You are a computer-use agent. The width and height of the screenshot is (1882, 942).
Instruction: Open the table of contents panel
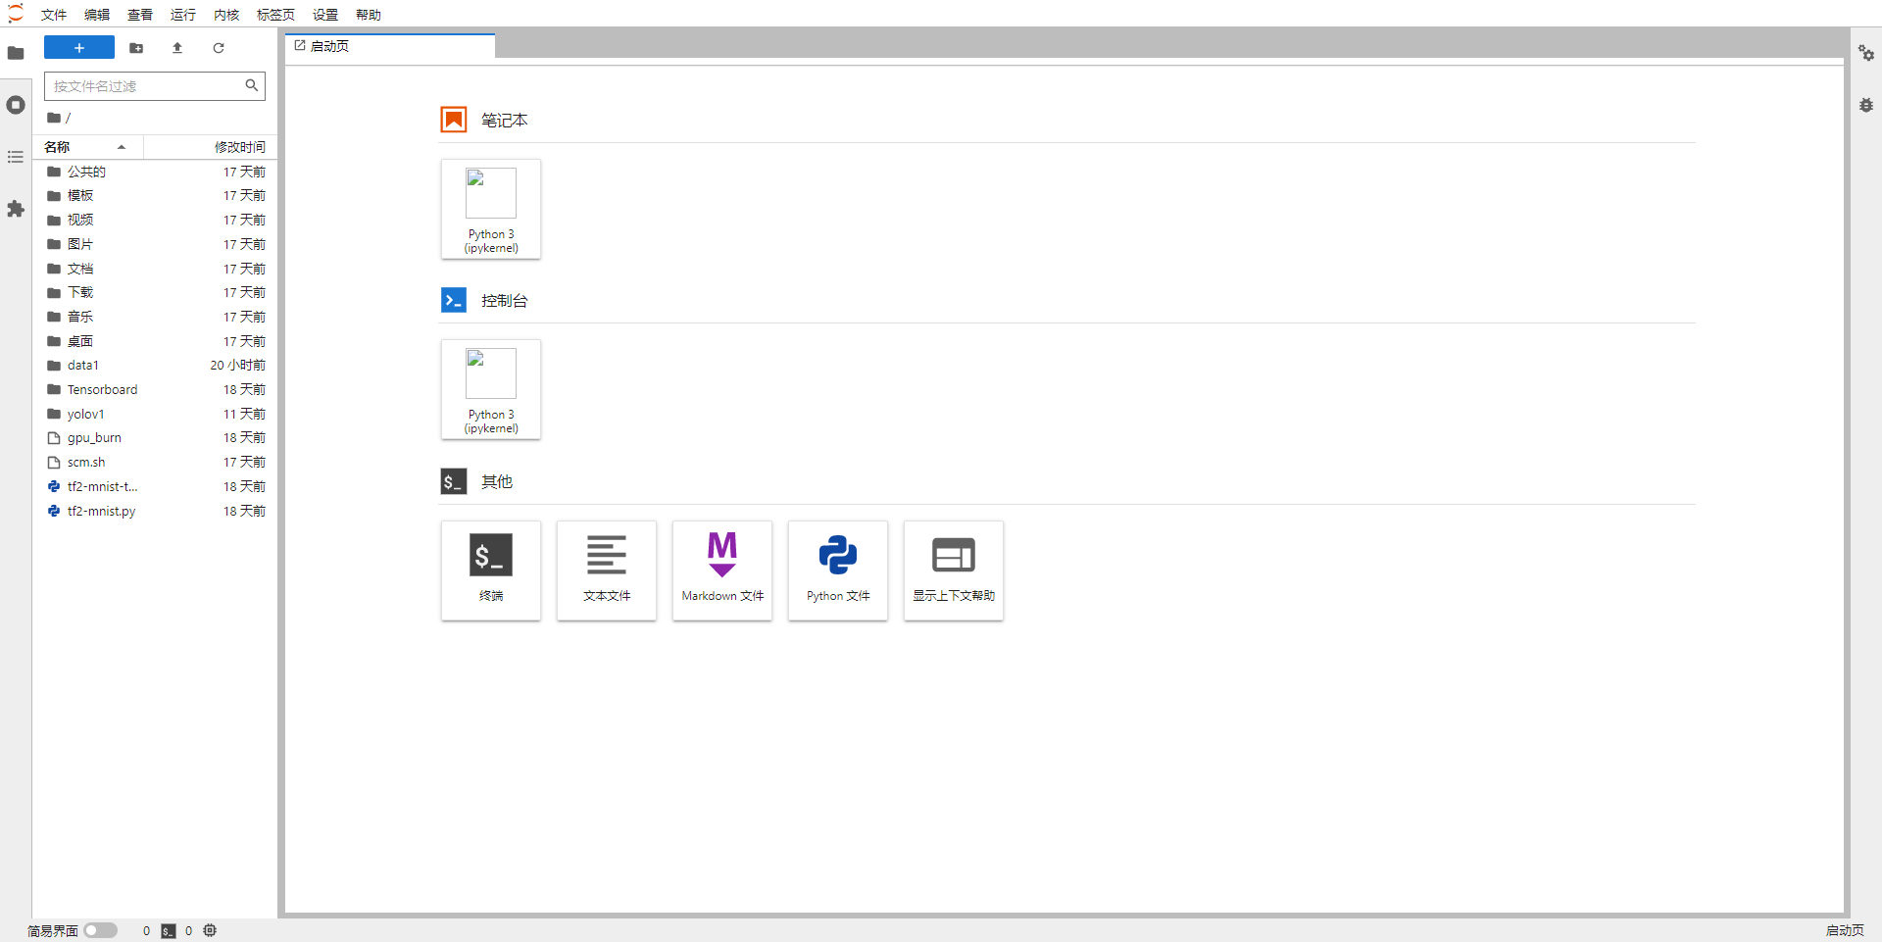[x=16, y=157]
